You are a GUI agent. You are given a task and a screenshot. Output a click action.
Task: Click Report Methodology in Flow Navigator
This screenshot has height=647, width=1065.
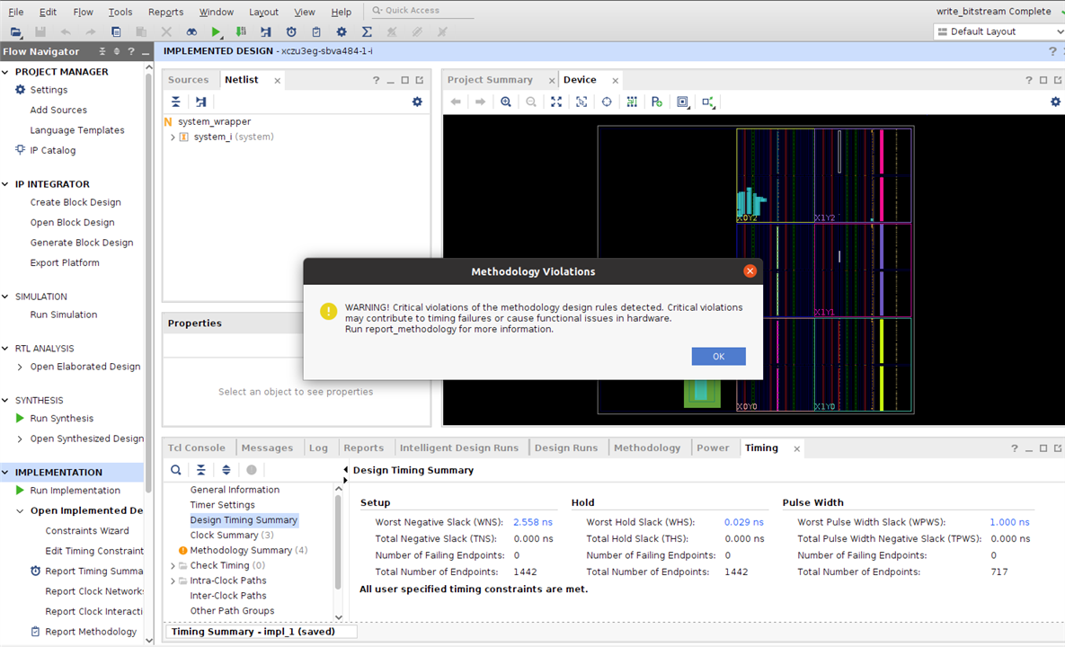pos(91,632)
